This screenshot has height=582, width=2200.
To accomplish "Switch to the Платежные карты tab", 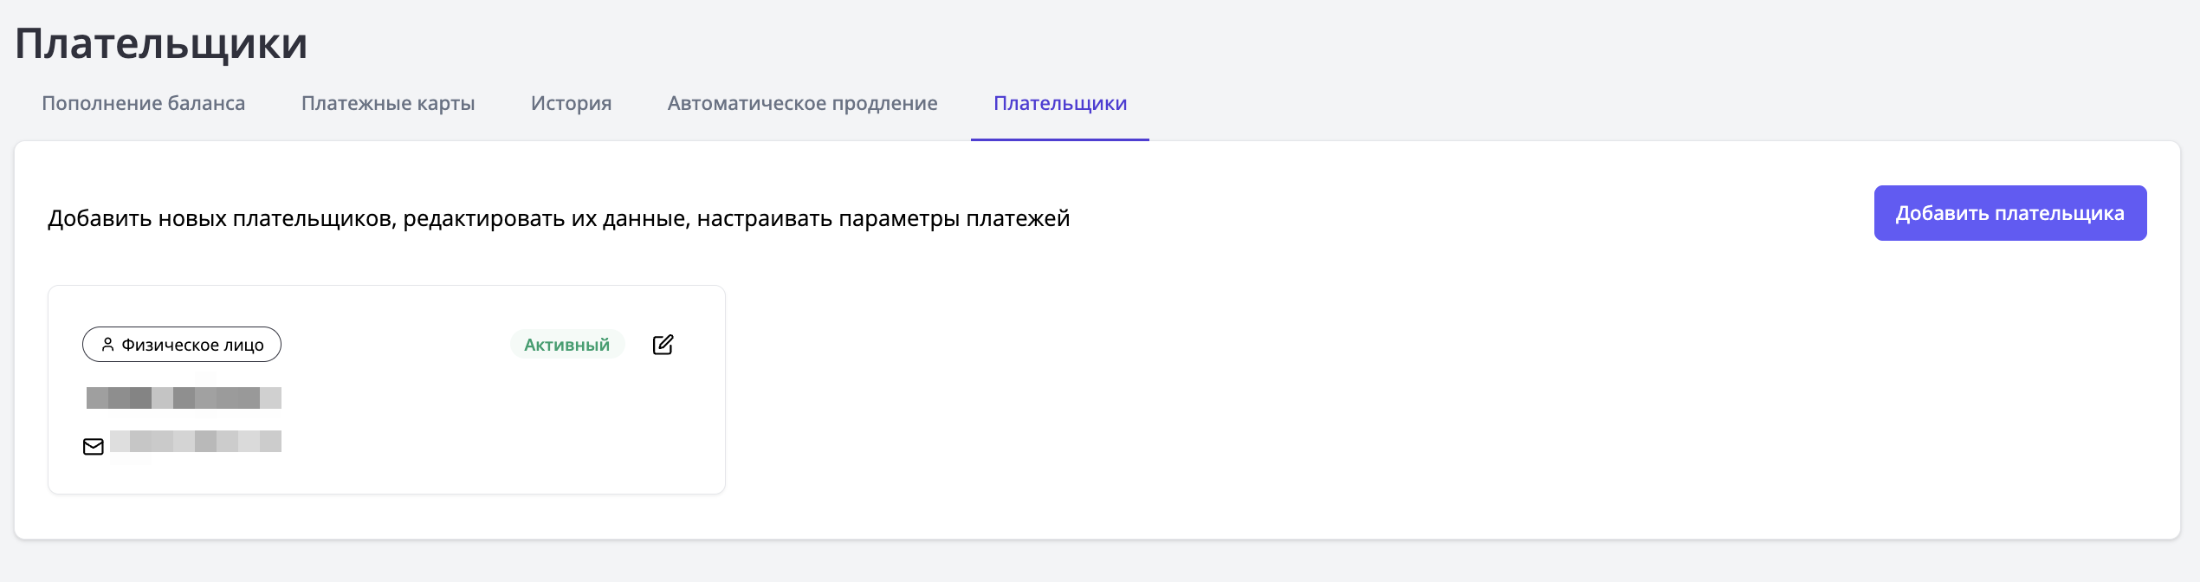I will tap(388, 104).
